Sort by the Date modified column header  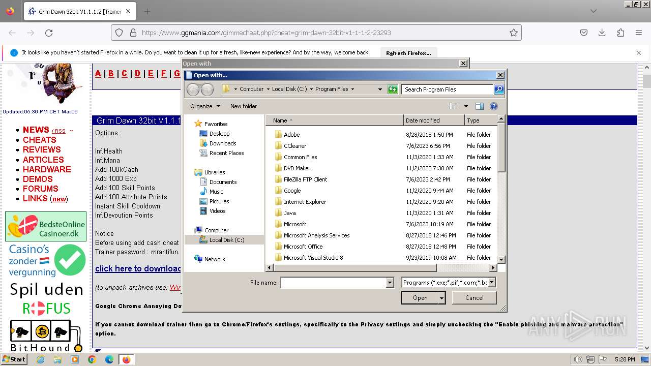click(434, 120)
